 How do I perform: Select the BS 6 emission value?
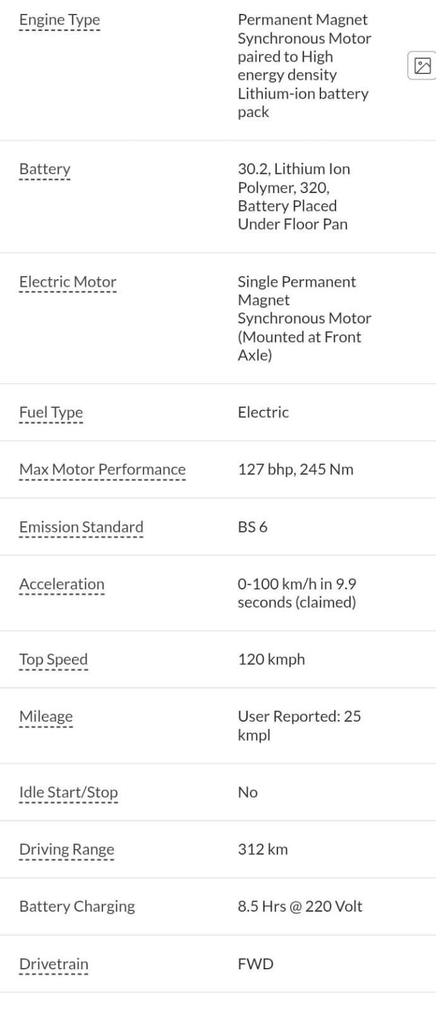tap(253, 527)
